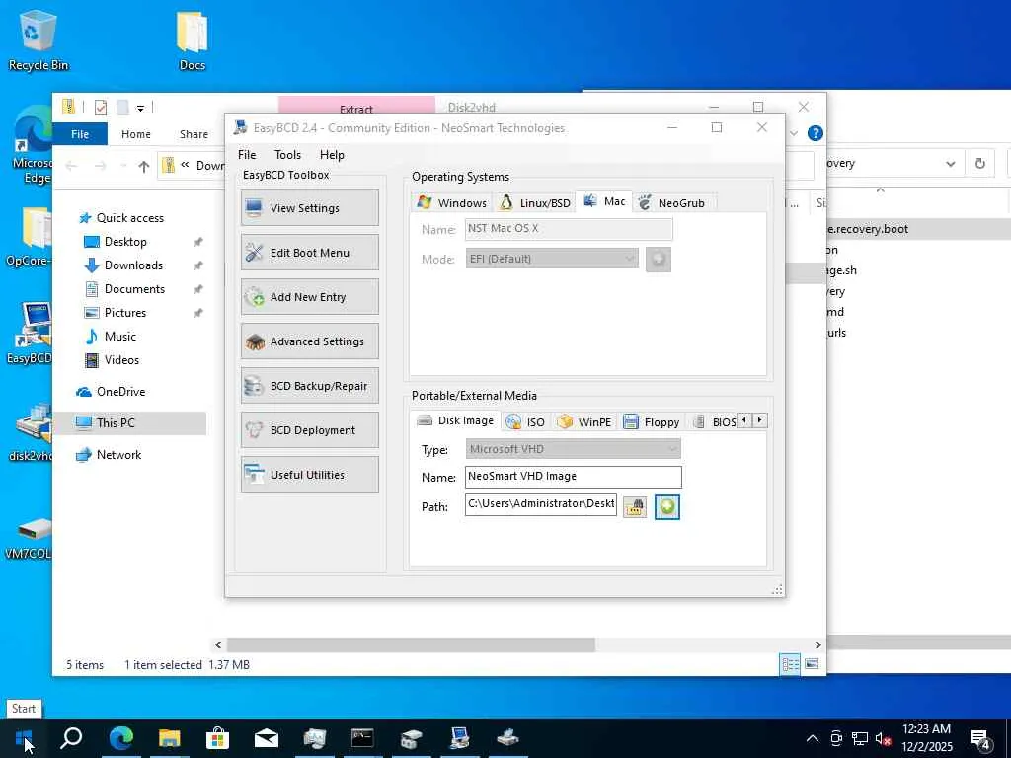Open Edit Boot Menu section

[x=309, y=253]
